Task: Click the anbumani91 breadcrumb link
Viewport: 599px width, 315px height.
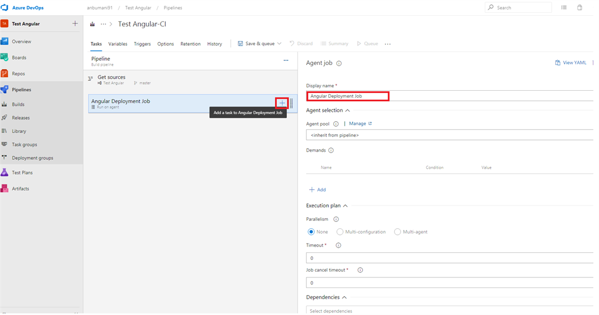Action: point(100,8)
